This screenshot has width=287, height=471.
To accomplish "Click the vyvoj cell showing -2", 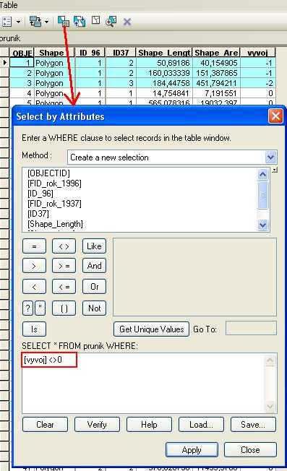I will pyautogui.click(x=258, y=83).
